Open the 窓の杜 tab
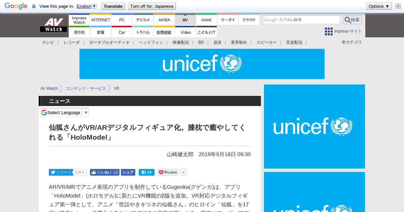Screen dimensions: 404x212 coord(79,32)
